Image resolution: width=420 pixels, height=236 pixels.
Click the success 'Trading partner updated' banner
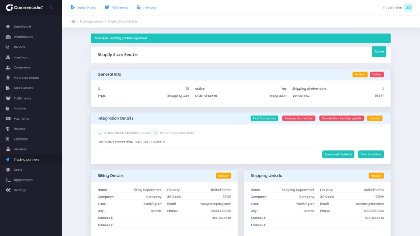coord(240,38)
